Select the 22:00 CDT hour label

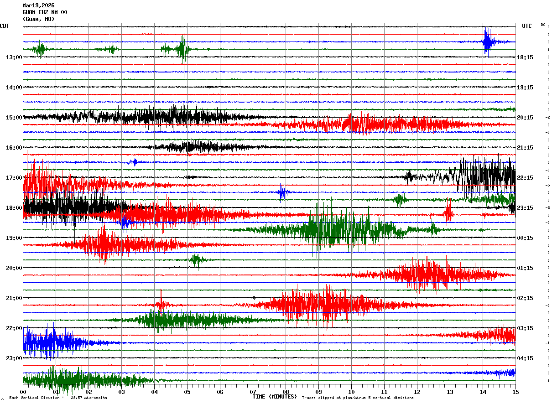[x=14, y=328]
